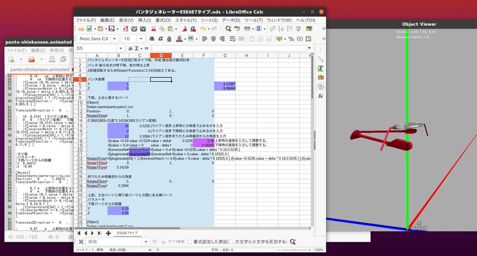
Task: Click the Insert image icon
Action: pyautogui.click(x=309, y=29)
